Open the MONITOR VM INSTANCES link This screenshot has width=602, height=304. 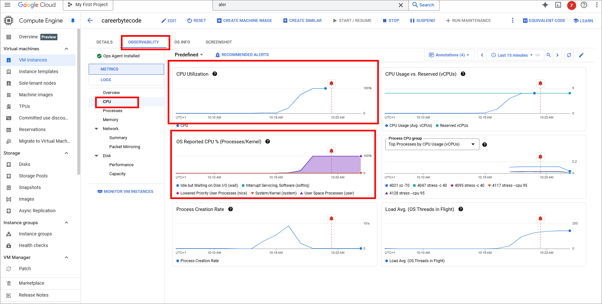[x=125, y=192]
